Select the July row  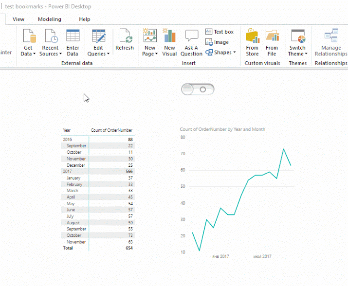[x=98, y=216]
